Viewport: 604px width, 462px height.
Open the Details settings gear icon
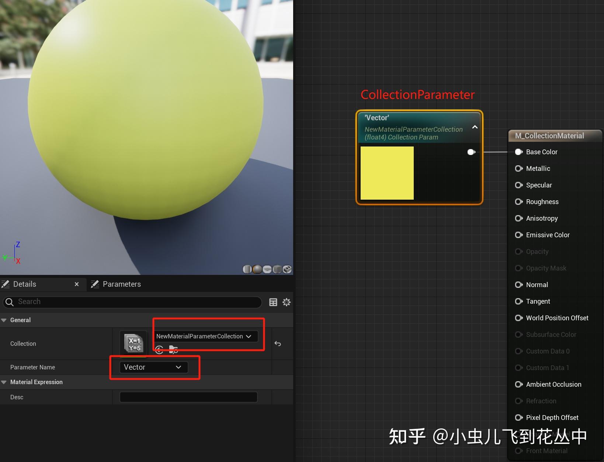click(x=287, y=302)
